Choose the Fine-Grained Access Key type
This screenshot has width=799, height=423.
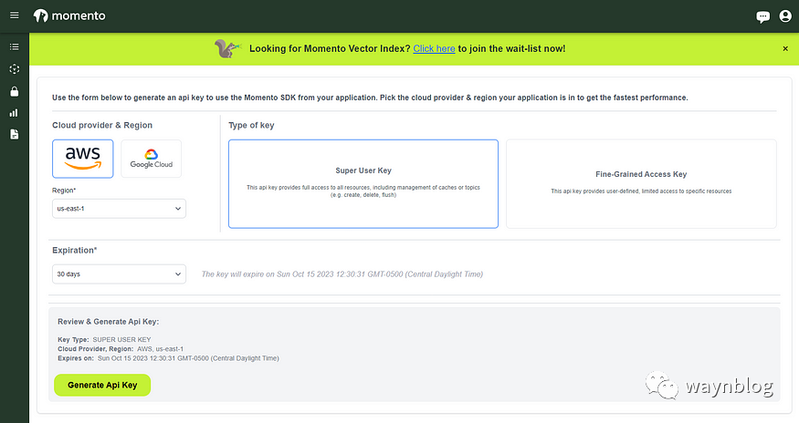point(641,184)
